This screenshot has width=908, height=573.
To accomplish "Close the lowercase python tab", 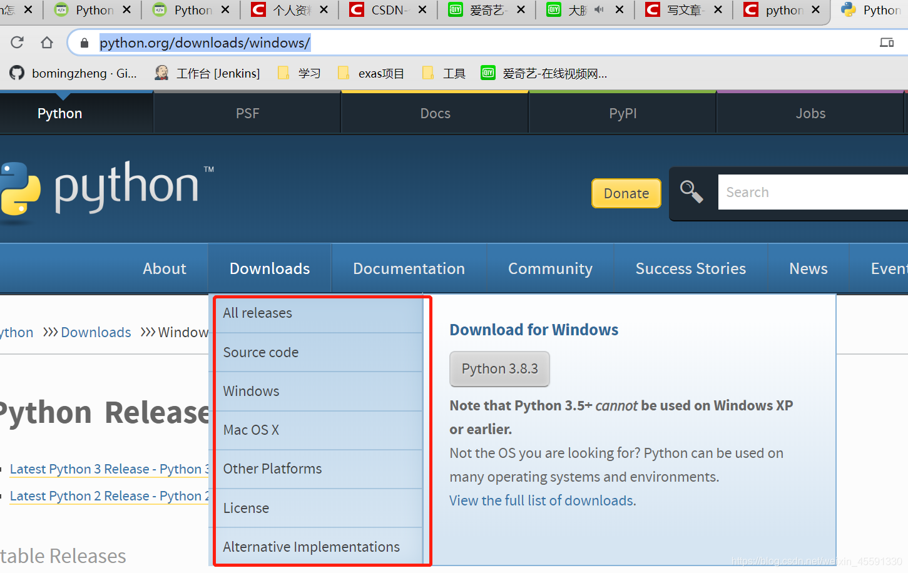I will click(815, 10).
